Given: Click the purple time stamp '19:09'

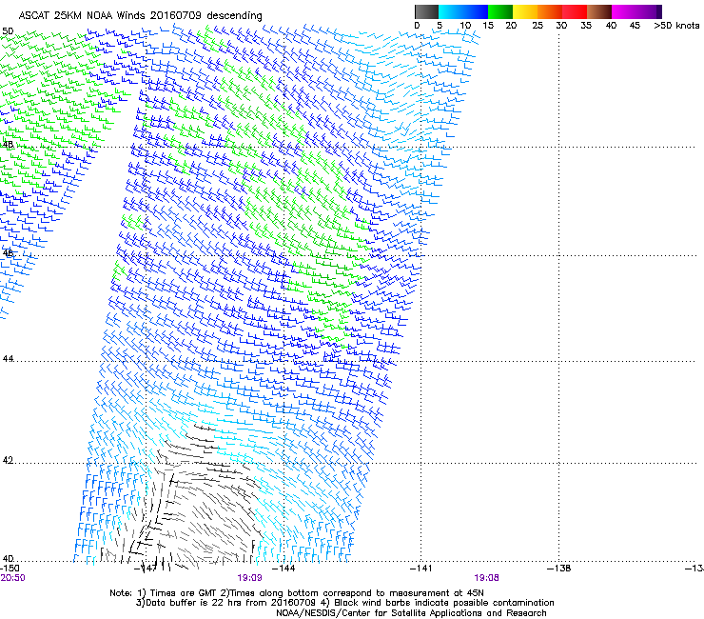Looking at the screenshot, I should pos(249,578).
